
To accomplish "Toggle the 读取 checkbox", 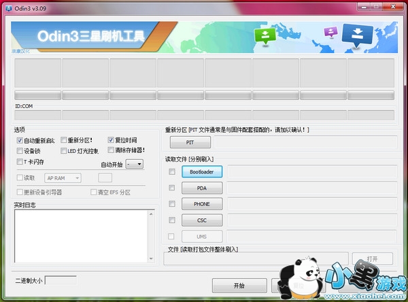I will [x=20, y=178].
